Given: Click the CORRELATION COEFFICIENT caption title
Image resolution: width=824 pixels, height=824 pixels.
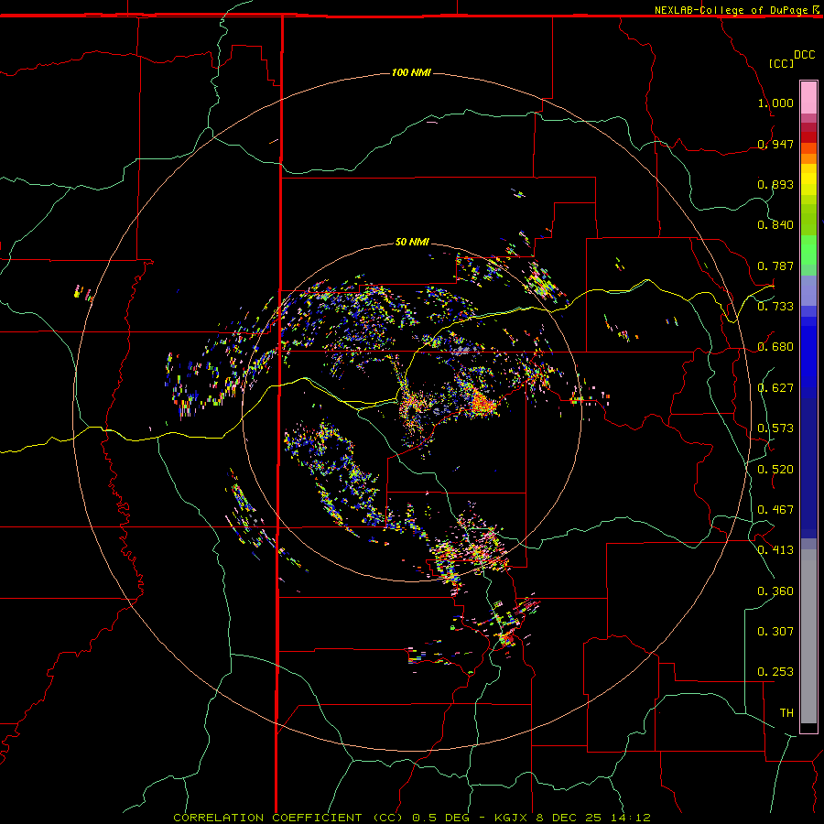Looking at the screenshot, I should pos(267,818).
